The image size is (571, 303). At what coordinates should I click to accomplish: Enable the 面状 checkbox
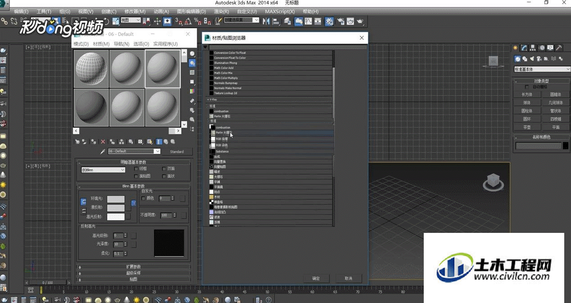click(x=164, y=176)
